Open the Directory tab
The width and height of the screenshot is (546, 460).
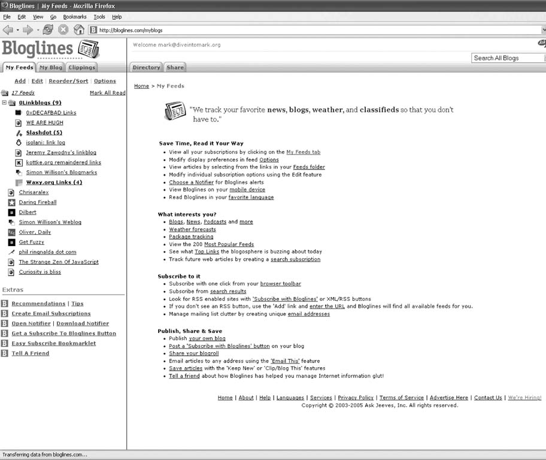146,67
